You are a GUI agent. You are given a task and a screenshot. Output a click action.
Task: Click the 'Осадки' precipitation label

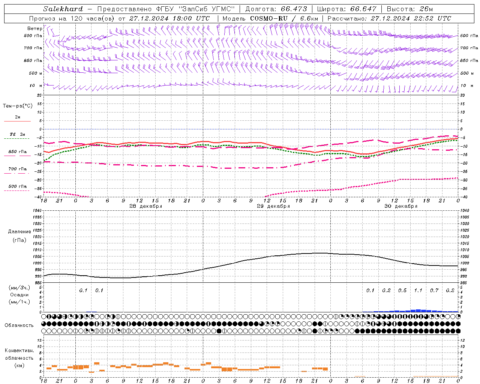click(x=19, y=295)
